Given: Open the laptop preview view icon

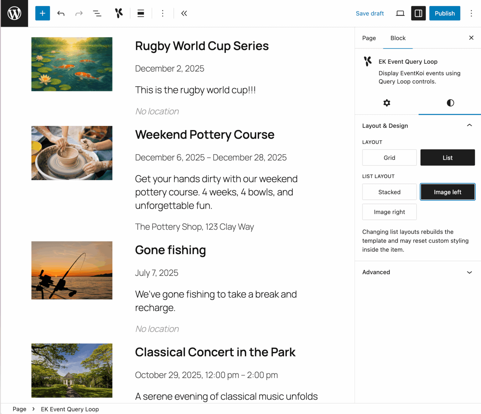Looking at the screenshot, I should (x=400, y=13).
